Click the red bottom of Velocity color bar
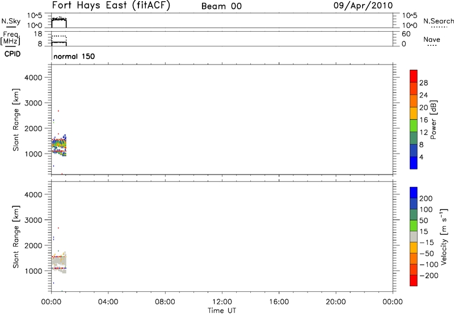This screenshot has height=314, width=454. [414, 281]
